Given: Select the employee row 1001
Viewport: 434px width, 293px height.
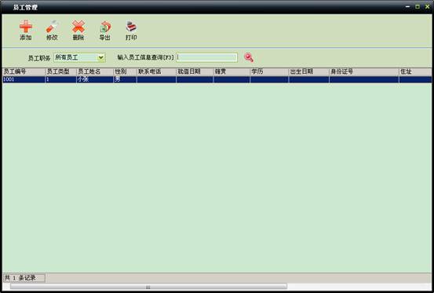Looking at the screenshot, I should [217, 79].
